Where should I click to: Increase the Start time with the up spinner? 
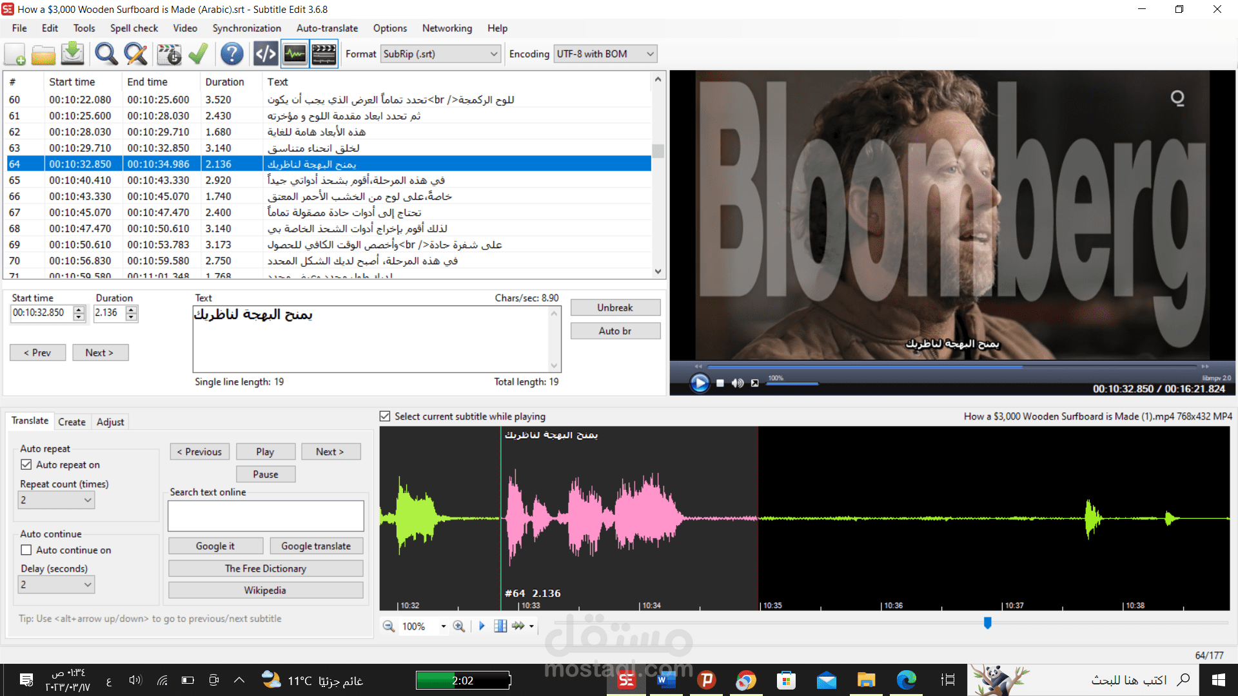click(79, 309)
